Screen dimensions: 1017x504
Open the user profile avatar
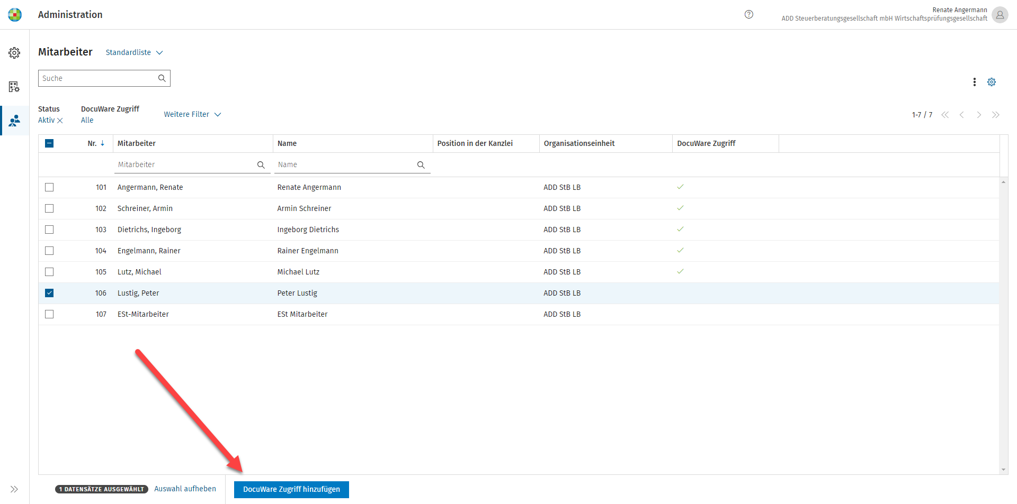pyautogui.click(x=1000, y=15)
